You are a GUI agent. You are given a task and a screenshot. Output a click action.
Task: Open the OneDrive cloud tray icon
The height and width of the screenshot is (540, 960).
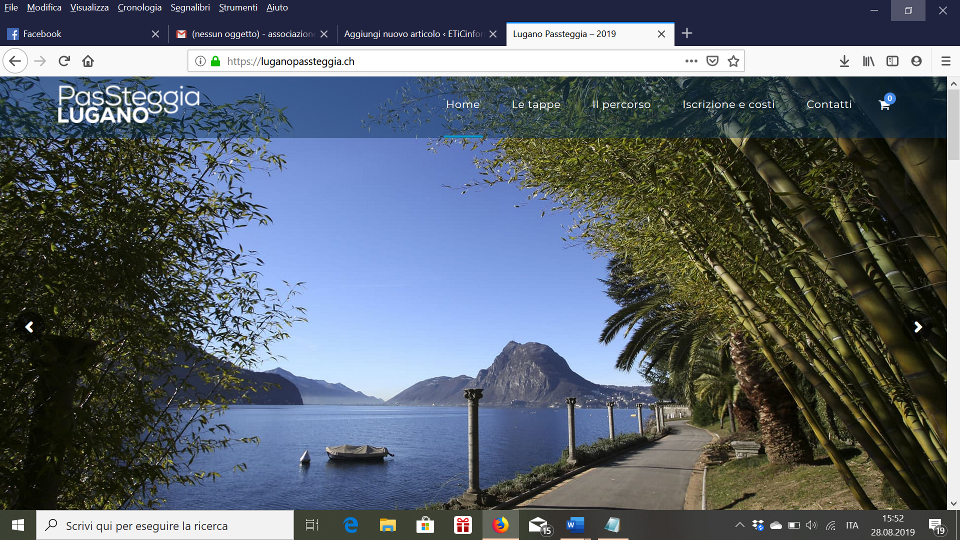[776, 525]
